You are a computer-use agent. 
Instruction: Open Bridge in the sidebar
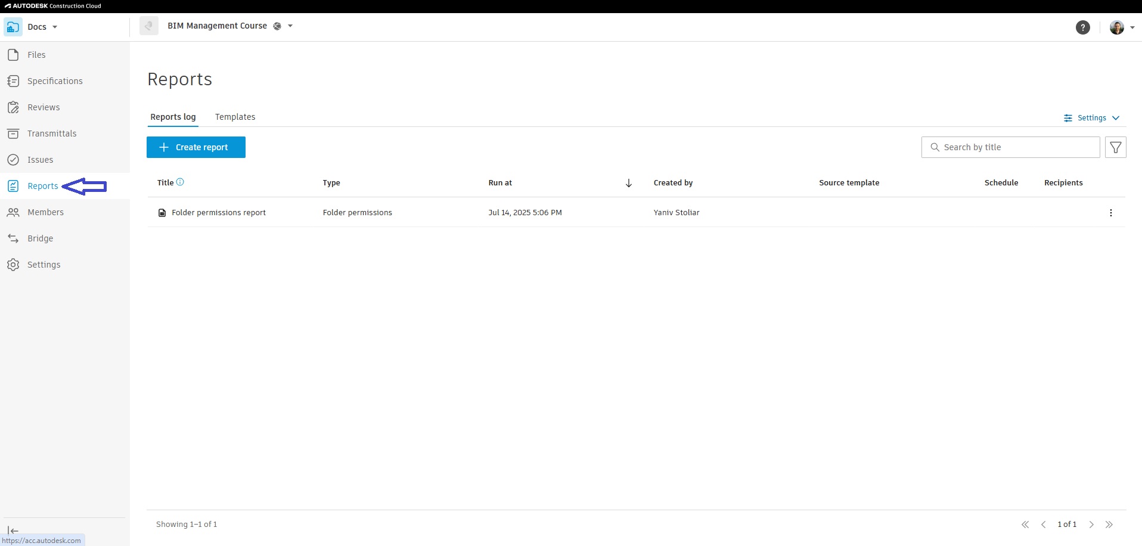coord(64,238)
